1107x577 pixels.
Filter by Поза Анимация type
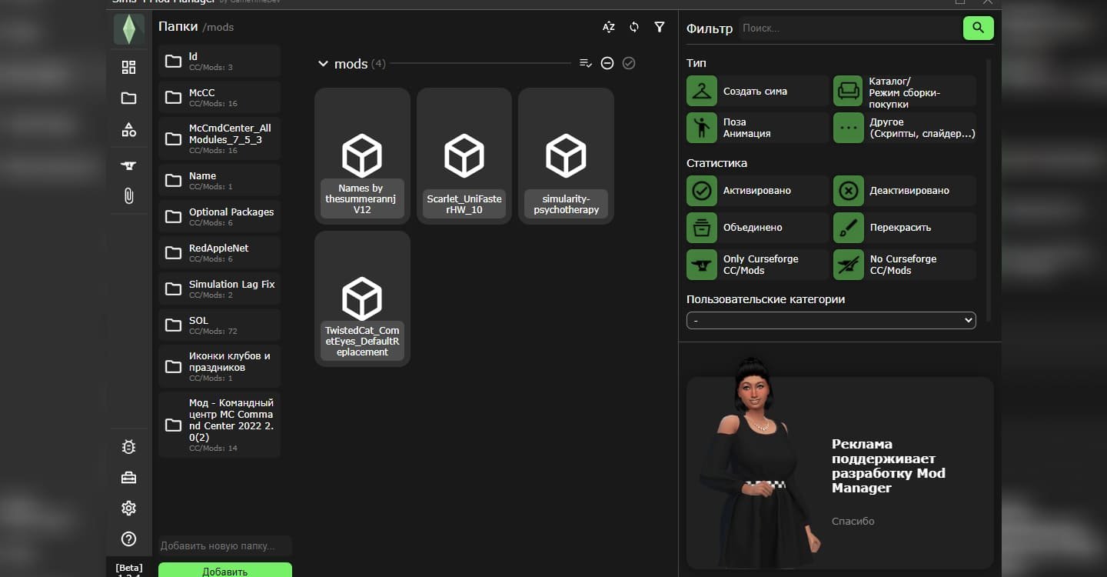coord(757,128)
